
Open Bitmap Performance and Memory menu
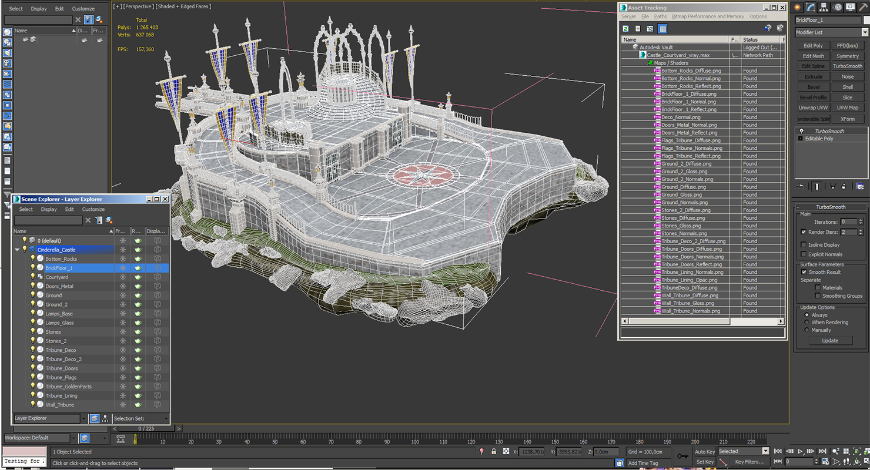click(708, 16)
